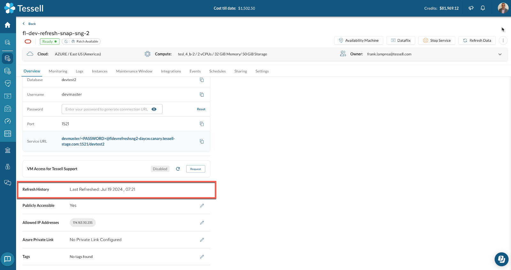Open the governance bank sidebar icon
The image size is (511, 270).
(8, 150)
